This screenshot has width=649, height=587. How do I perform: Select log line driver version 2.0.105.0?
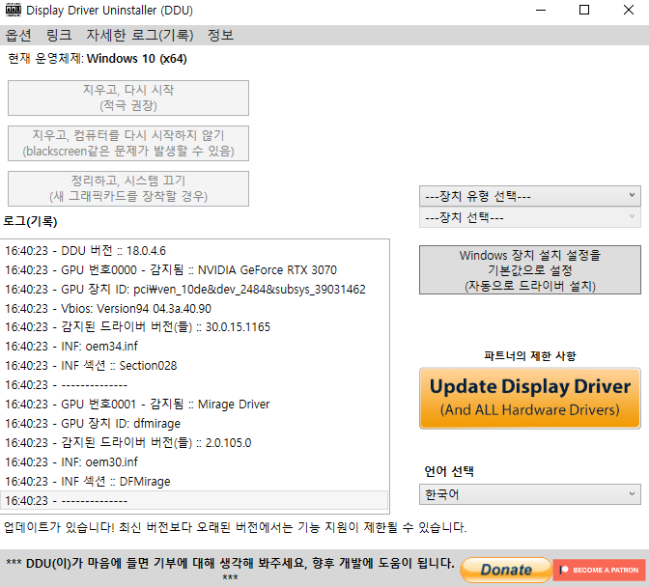point(194,443)
